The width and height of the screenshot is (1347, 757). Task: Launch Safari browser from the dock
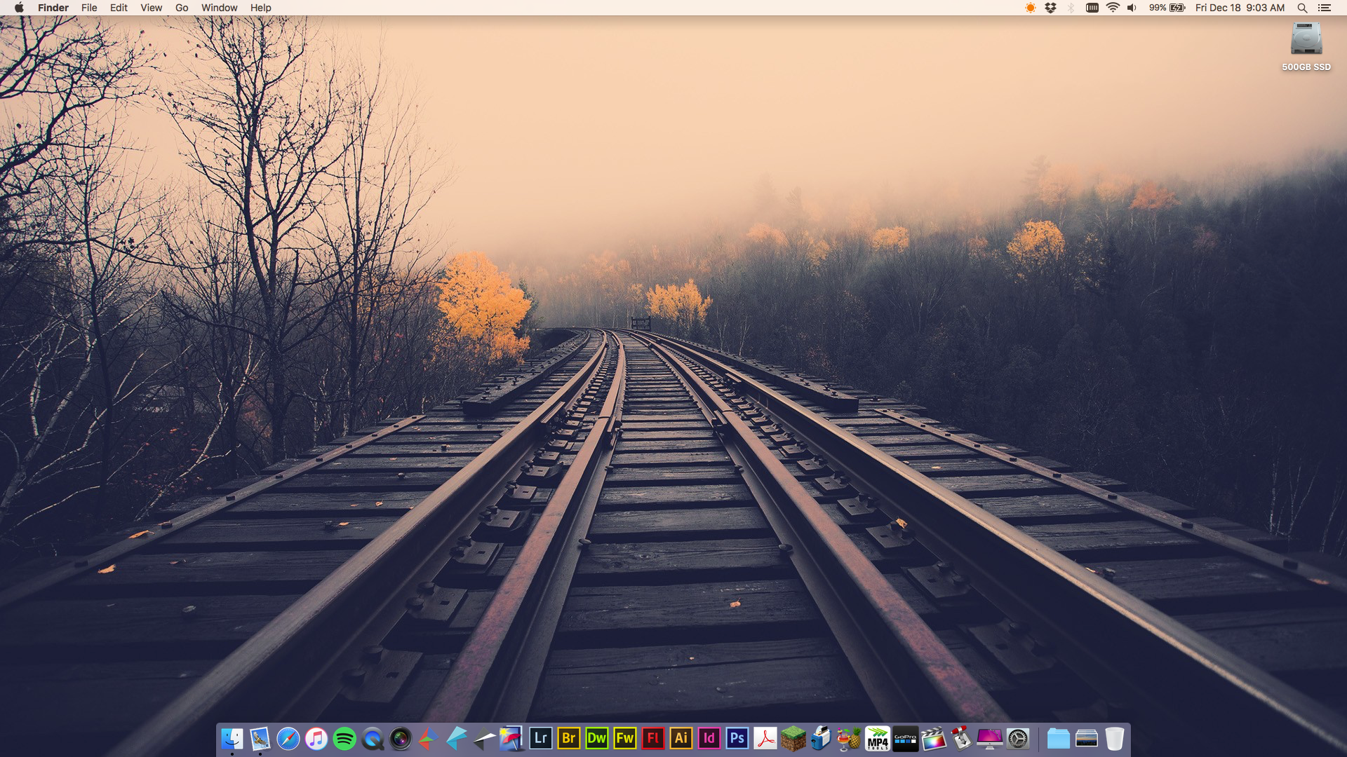(288, 738)
